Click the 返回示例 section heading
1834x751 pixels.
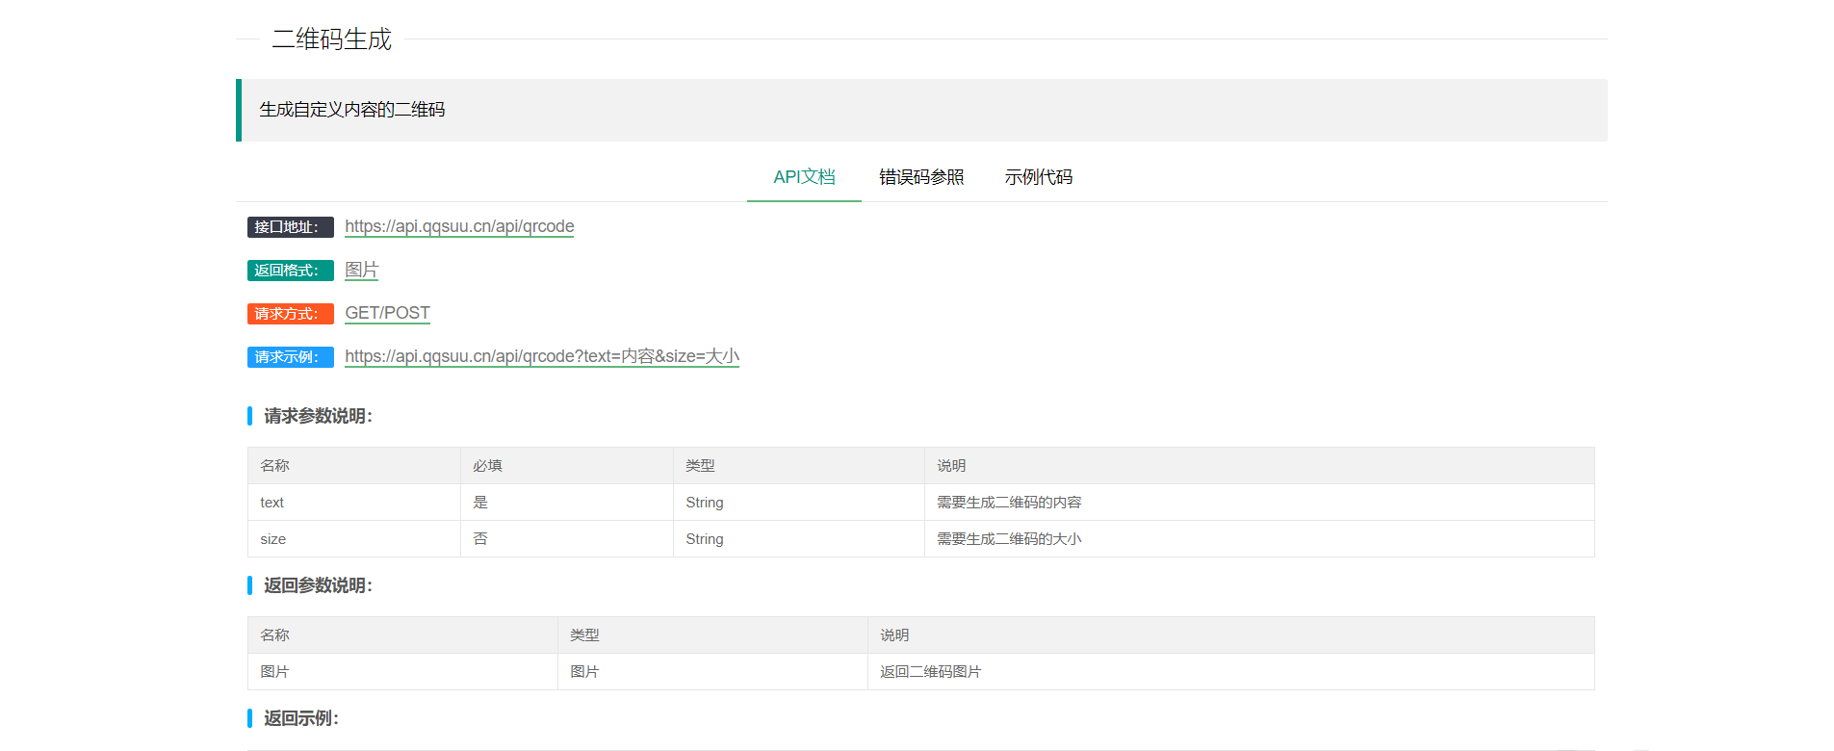click(300, 718)
